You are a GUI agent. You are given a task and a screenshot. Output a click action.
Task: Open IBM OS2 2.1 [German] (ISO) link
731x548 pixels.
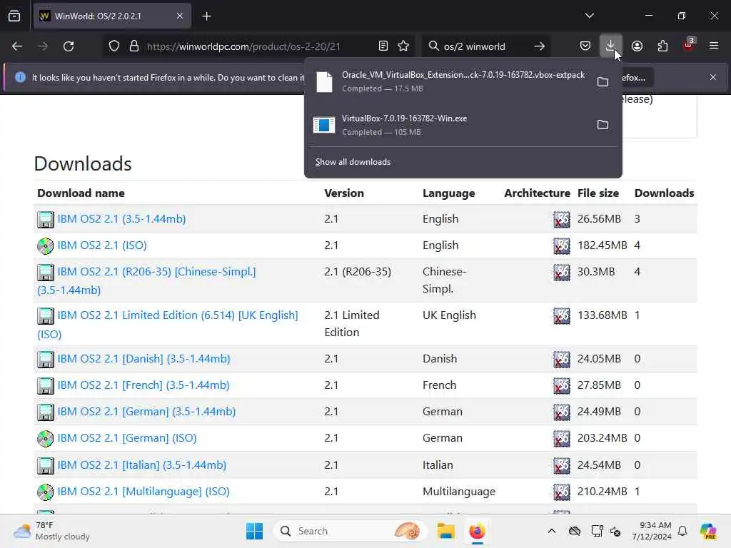[127, 438]
